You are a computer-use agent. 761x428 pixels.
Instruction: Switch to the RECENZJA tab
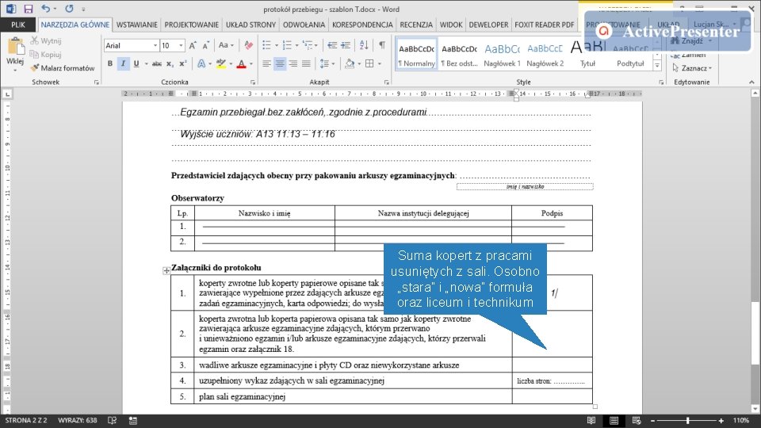click(x=416, y=25)
